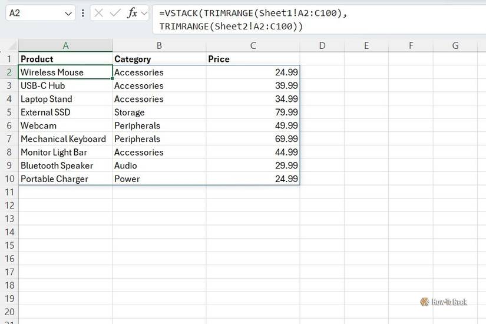This screenshot has width=486, height=324.
Task: Select row 20 header
Action: 9,312
